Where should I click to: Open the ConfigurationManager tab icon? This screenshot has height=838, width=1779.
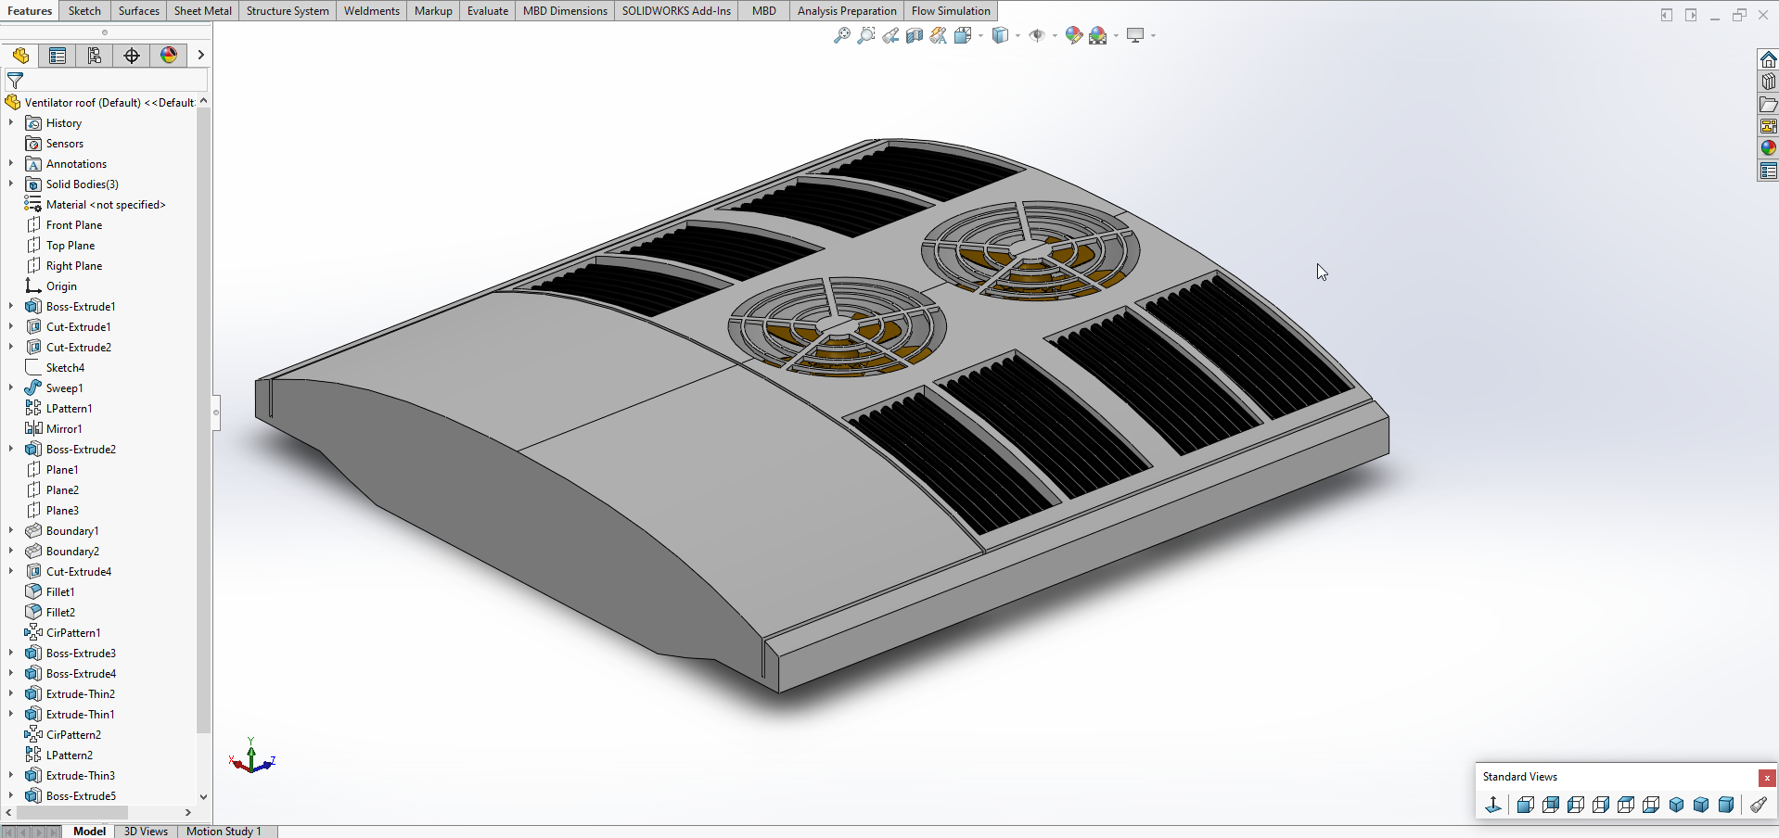95,56
